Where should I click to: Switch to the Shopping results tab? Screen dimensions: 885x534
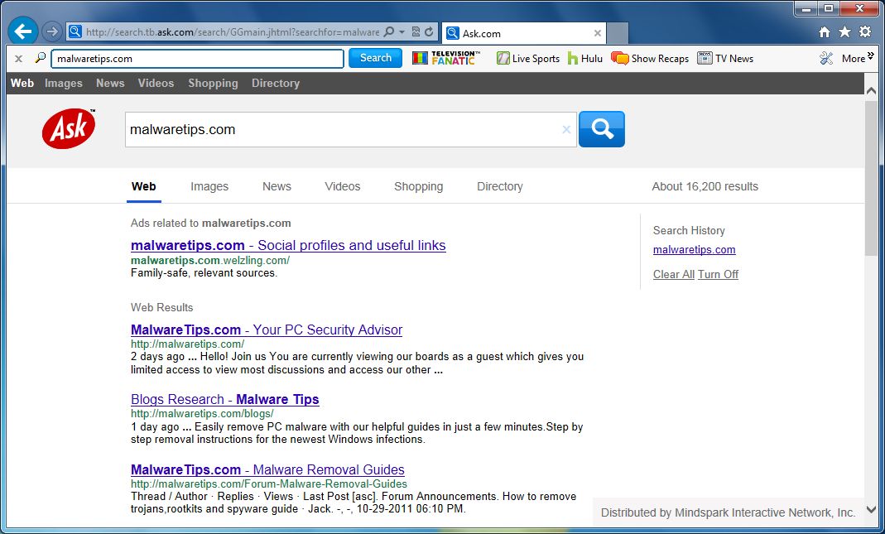tap(418, 187)
